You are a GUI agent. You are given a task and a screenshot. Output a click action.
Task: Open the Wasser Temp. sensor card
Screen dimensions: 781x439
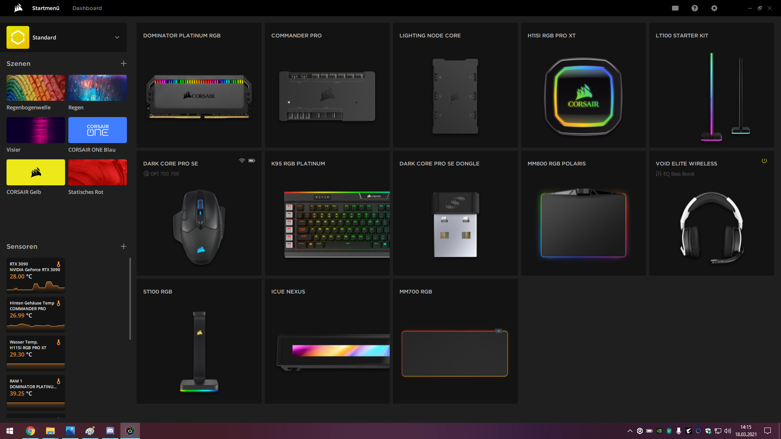click(36, 354)
